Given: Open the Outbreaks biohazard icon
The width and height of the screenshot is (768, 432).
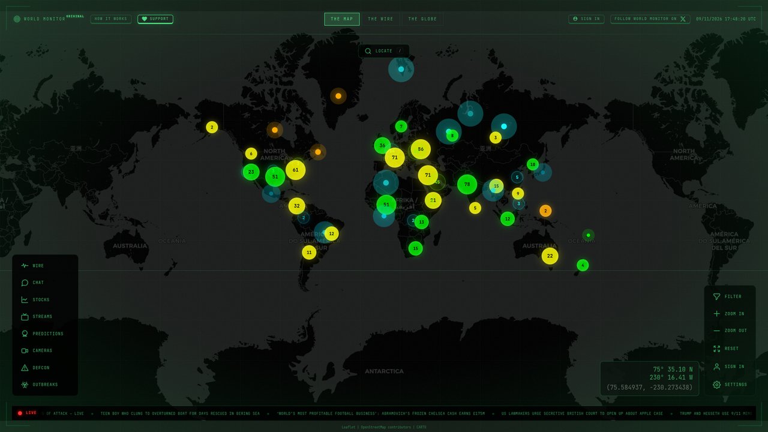Looking at the screenshot, I should [25, 385].
